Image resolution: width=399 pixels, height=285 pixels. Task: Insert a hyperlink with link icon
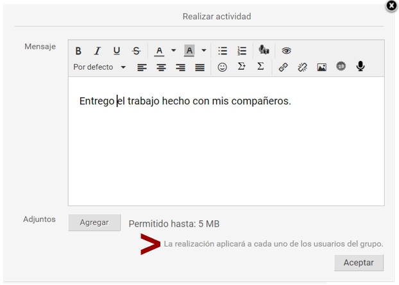[283, 67]
